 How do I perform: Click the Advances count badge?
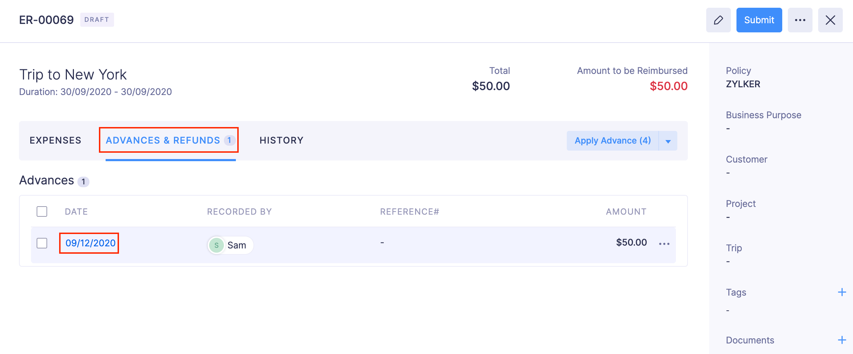[x=83, y=182]
